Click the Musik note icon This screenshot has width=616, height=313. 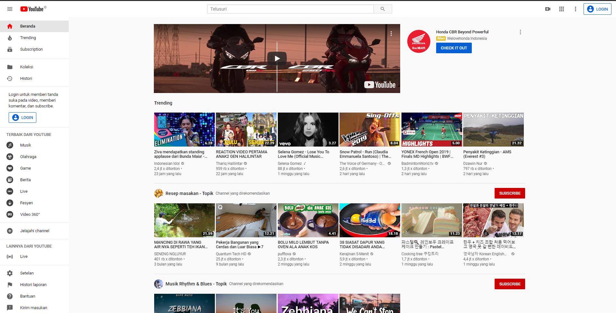pyautogui.click(x=10, y=145)
